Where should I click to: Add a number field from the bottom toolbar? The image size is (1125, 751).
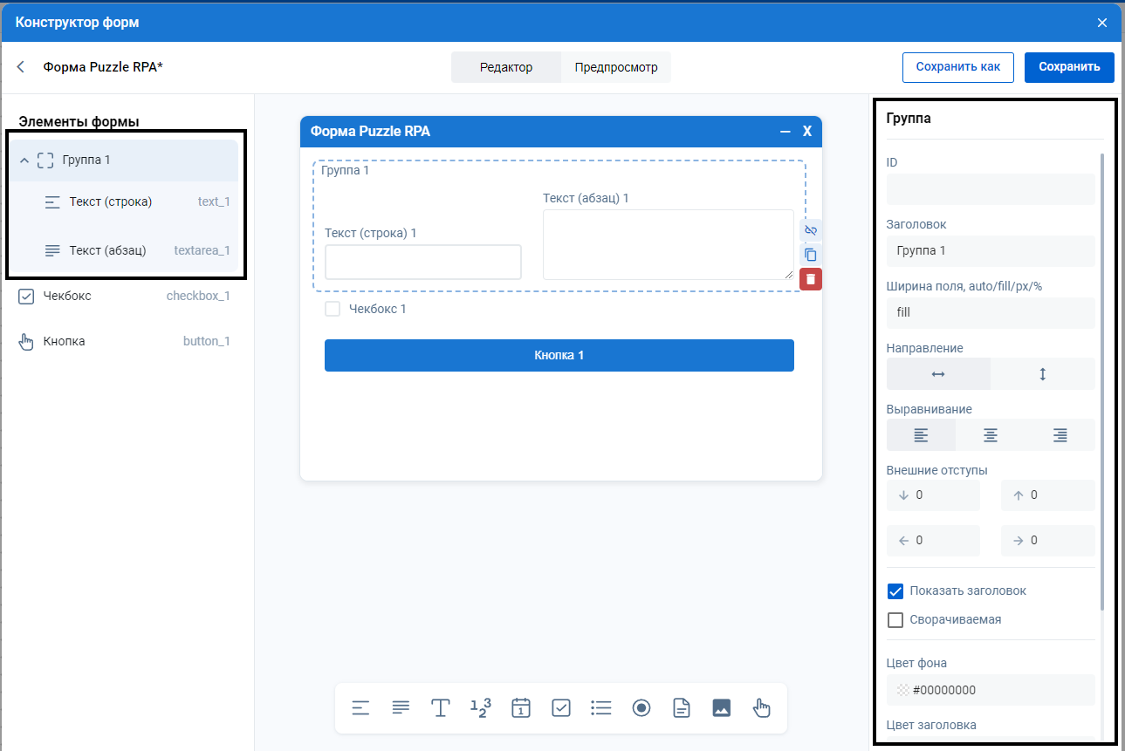coord(481,707)
